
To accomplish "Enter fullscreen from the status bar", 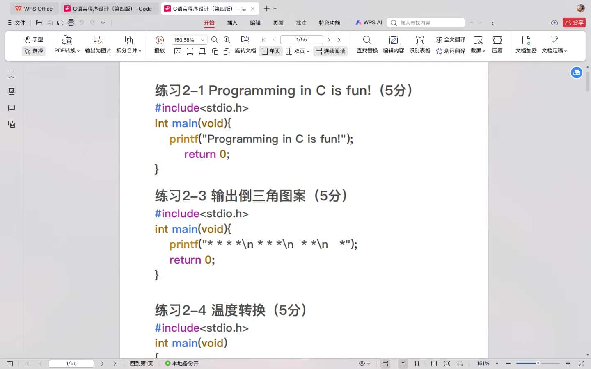I will 581,363.
